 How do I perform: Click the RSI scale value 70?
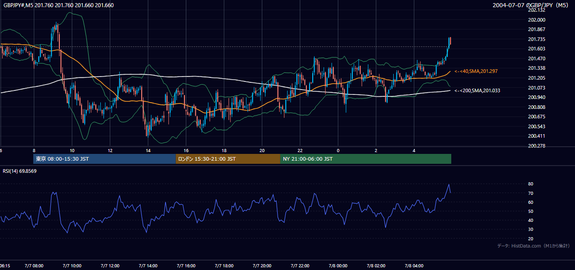click(x=531, y=193)
